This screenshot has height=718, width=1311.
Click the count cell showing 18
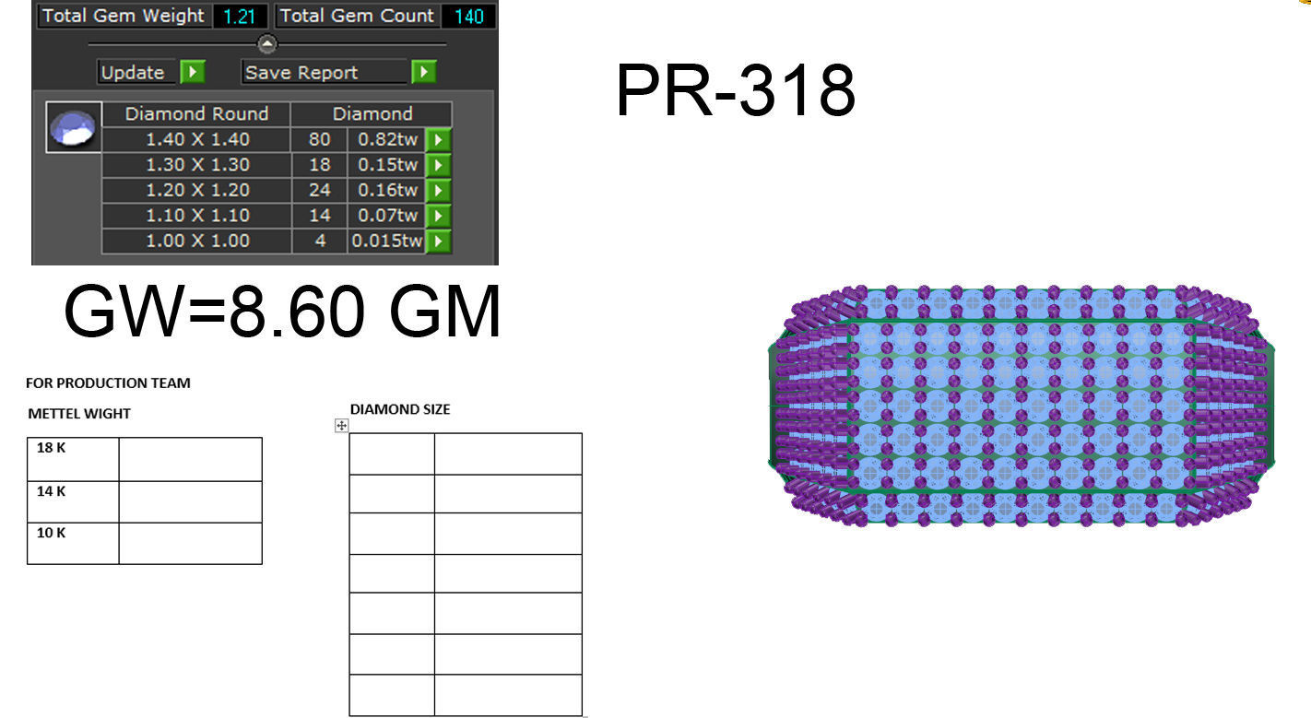click(x=319, y=165)
